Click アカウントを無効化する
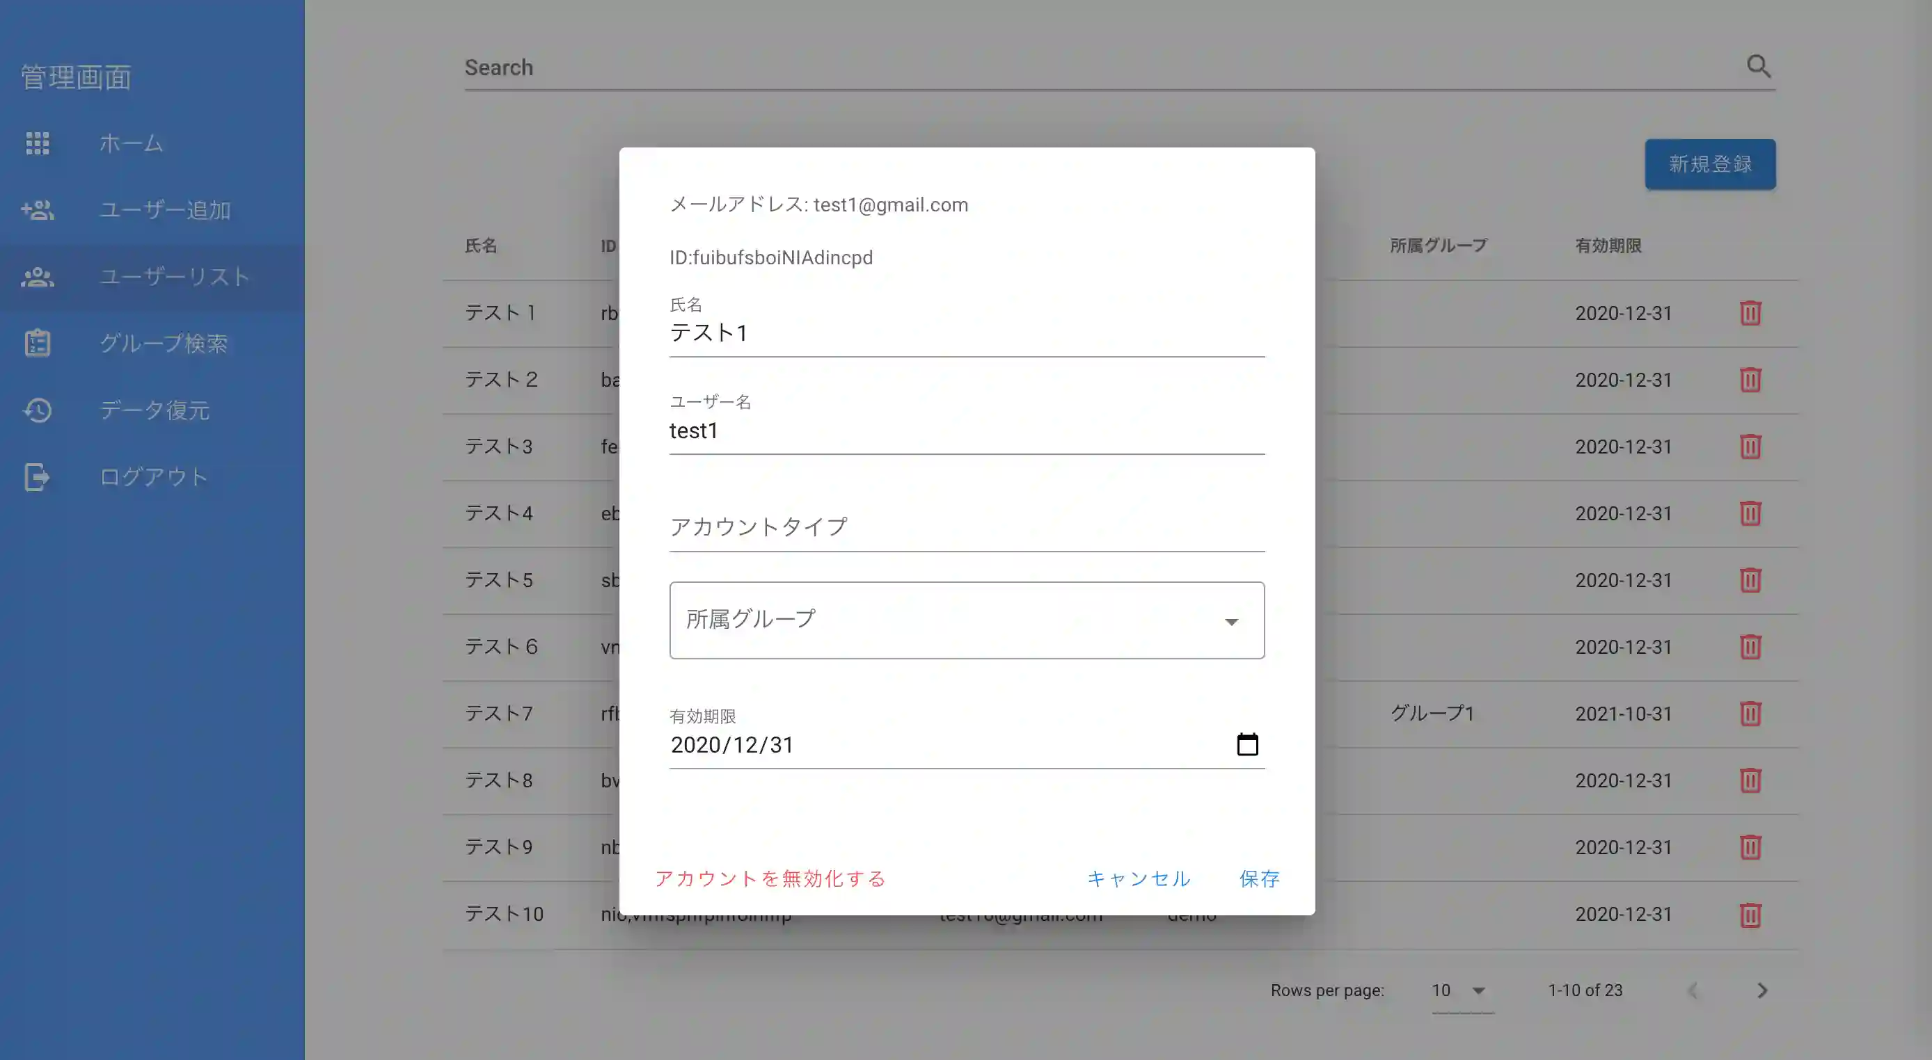1932x1060 pixels. 770,878
